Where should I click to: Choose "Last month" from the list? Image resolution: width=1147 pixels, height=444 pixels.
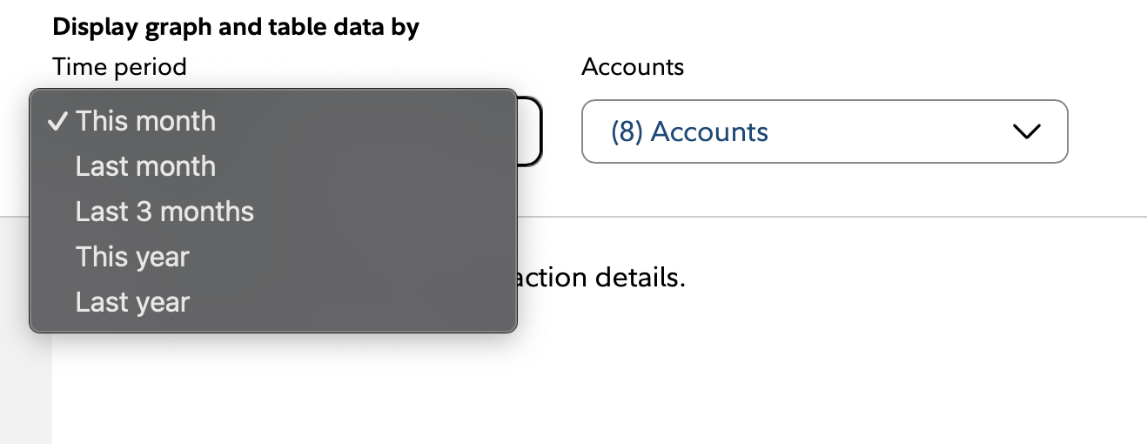click(145, 166)
